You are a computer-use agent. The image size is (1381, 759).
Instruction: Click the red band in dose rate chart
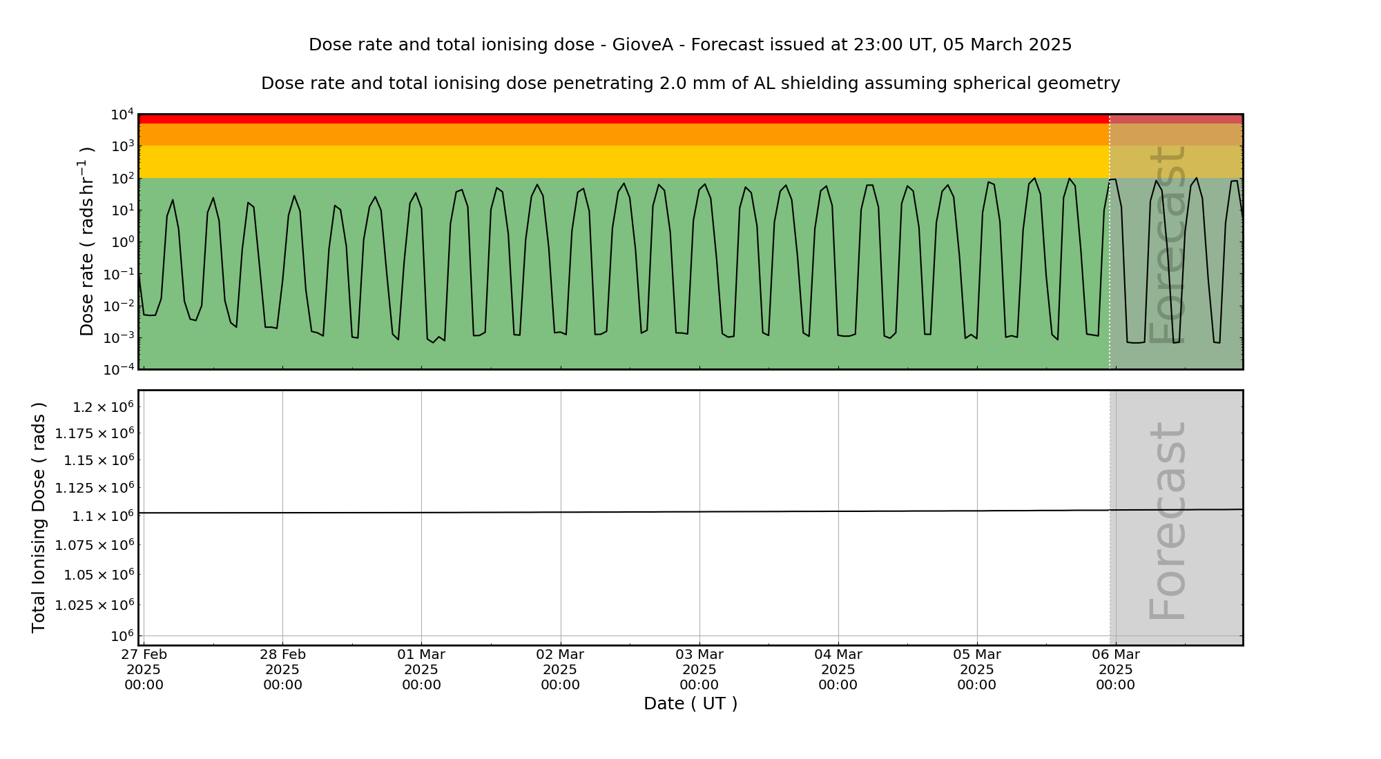coord(621,119)
